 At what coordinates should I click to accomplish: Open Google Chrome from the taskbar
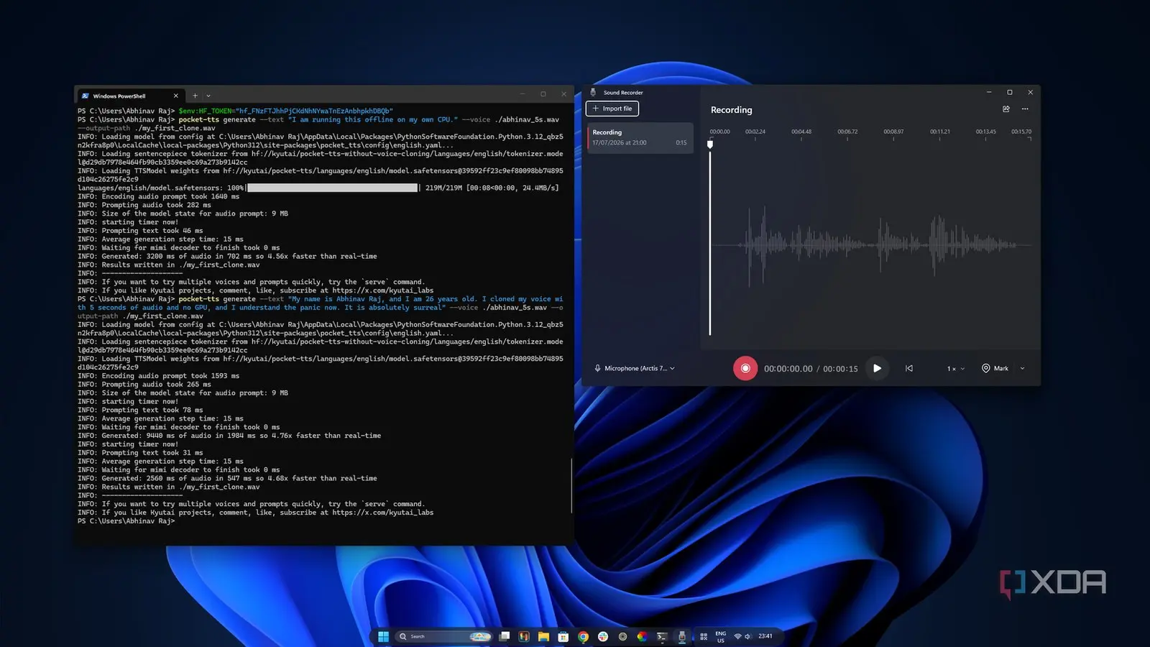[x=583, y=636]
